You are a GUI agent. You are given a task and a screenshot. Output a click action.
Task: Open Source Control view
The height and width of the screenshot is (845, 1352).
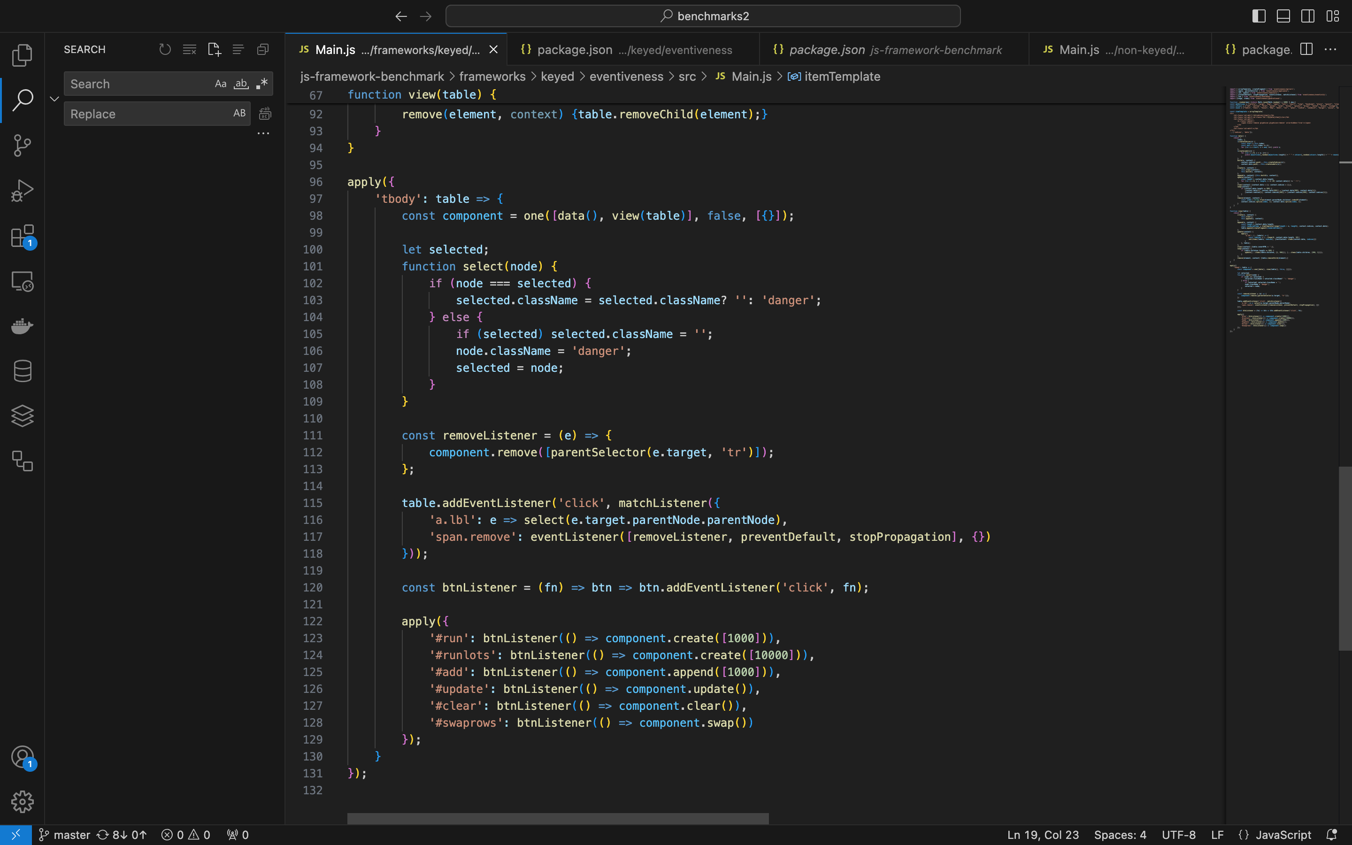click(x=23, y=146)
